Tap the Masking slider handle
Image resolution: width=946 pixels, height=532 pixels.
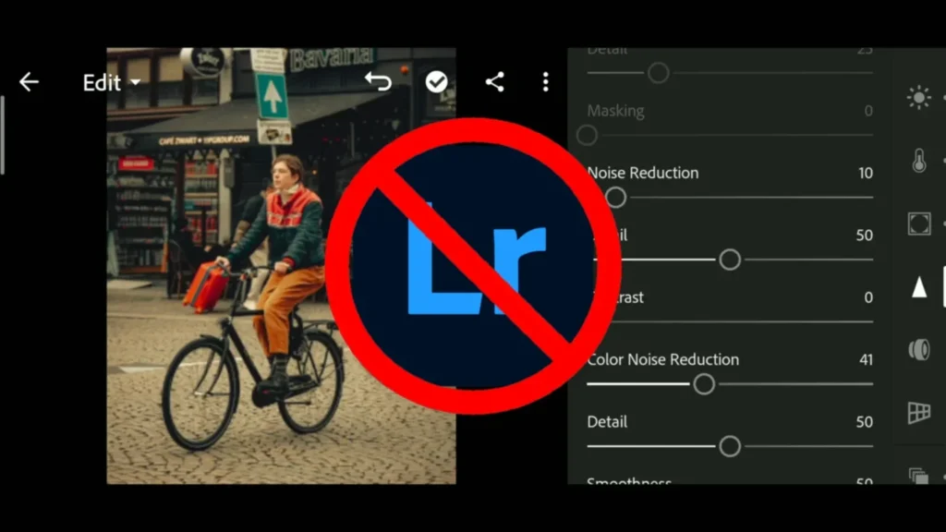pos(587,135)
